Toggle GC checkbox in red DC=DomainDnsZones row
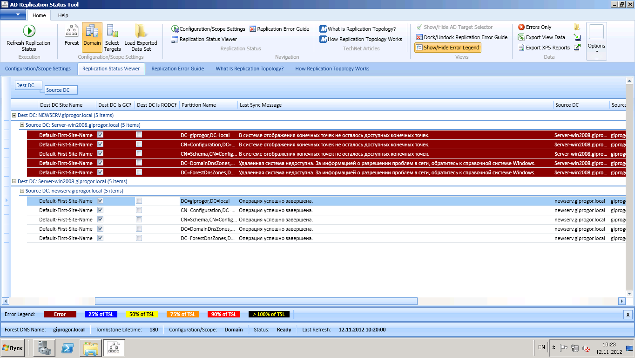The image size is (635, 358). point(101,163)
